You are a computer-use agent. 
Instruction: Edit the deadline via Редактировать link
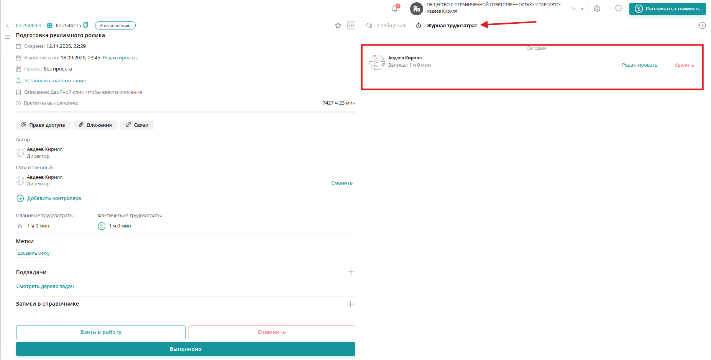tap(121, 58)
